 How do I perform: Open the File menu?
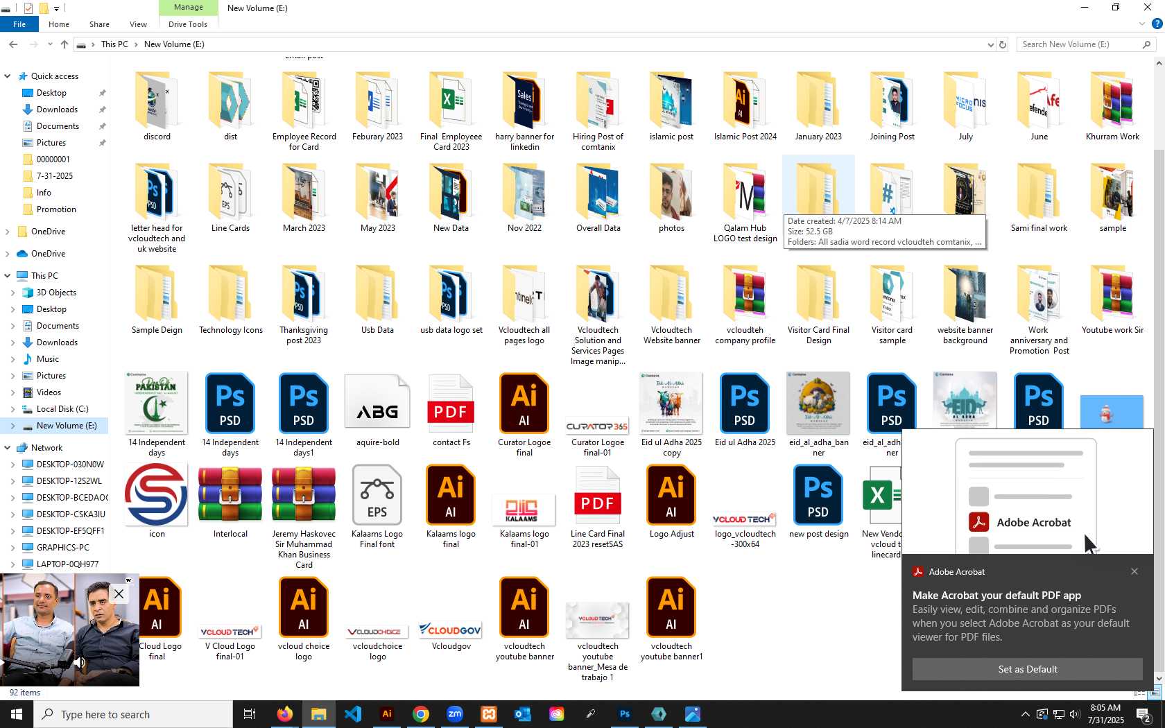point(19,24)
